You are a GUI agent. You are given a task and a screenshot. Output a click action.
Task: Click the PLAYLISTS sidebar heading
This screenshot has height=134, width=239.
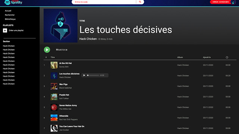(x=8, y=25)
